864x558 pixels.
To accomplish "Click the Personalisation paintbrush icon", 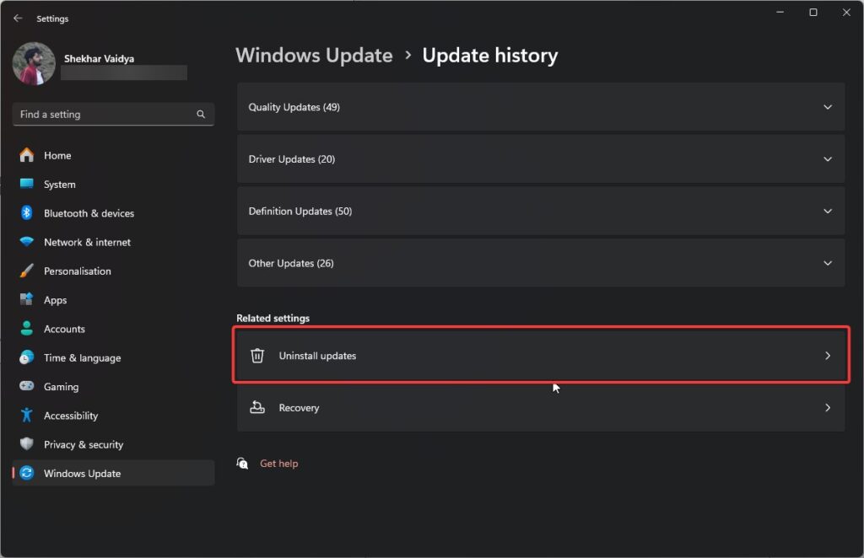I will (x=26, y=271).
